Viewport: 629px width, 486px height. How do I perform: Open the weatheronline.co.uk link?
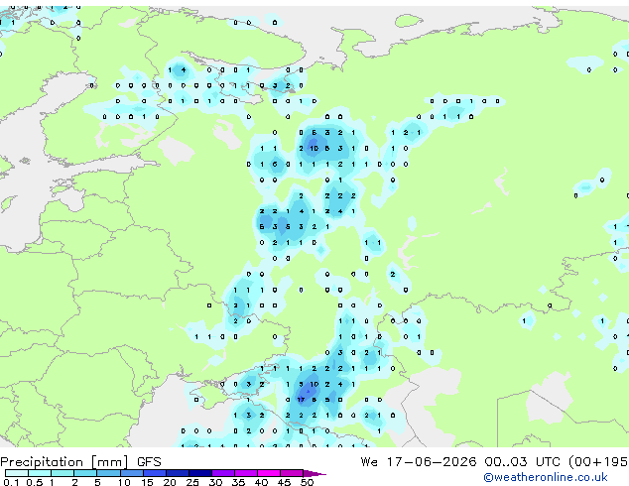tap(546, 477)
